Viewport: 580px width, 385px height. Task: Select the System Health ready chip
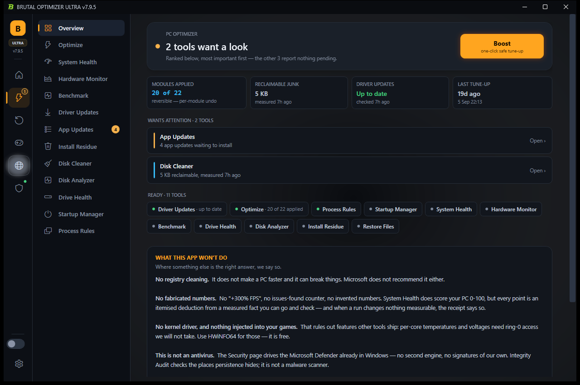pos(451,209)
